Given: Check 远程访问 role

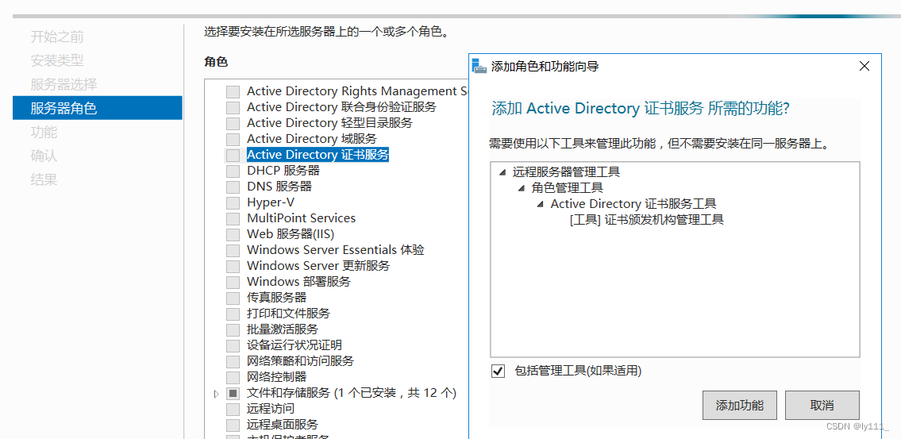Looking at the screenshot, I should click(233, 409).
